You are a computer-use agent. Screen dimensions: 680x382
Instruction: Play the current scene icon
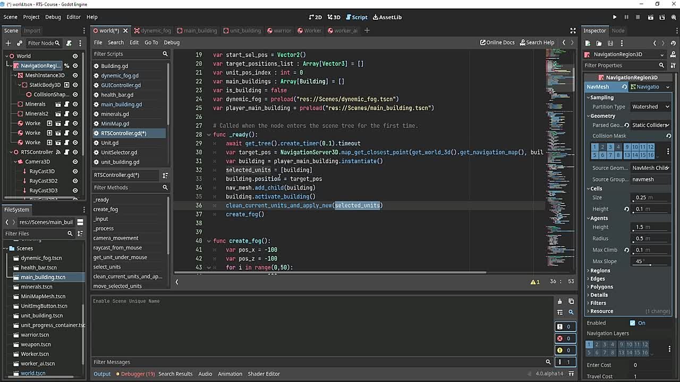[x=650, y=17]
